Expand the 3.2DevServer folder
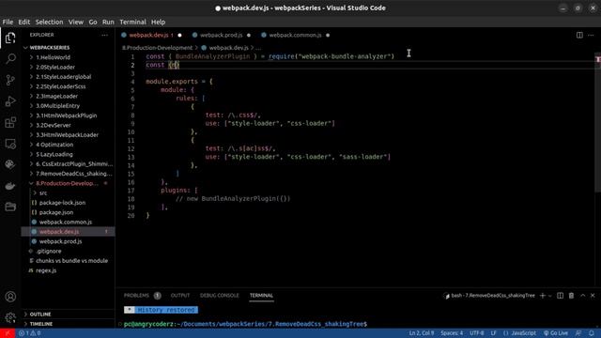Image resolution: width=601 pixels, height=338 pixels. tap(53, 125)
